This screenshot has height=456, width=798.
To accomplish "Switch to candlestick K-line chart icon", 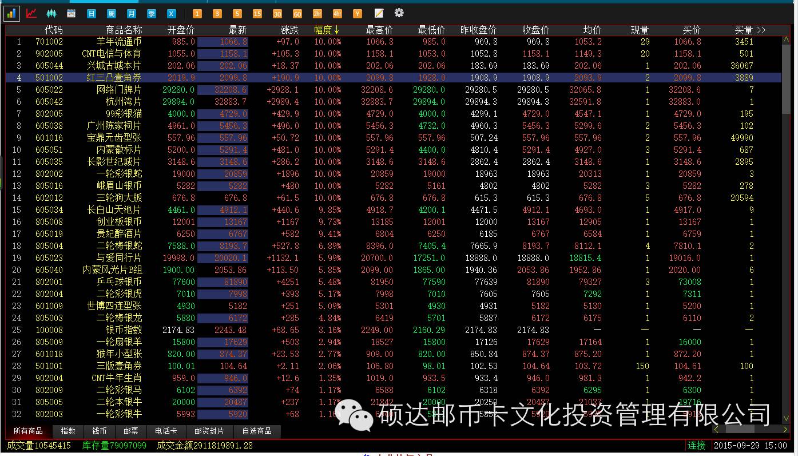I will point(51,13).
